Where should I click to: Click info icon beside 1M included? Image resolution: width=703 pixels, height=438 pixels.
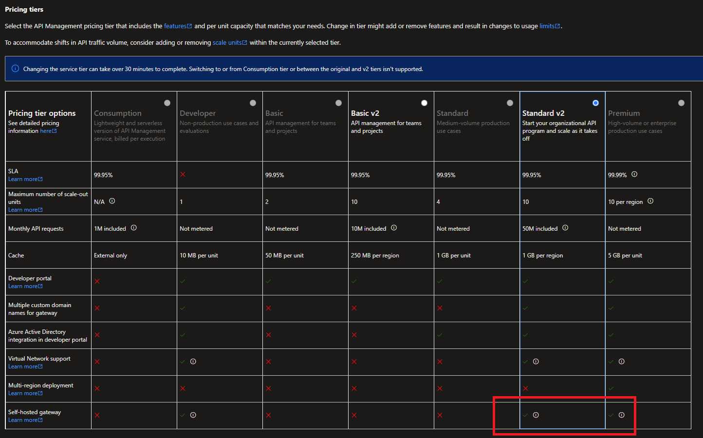[134, 228]
